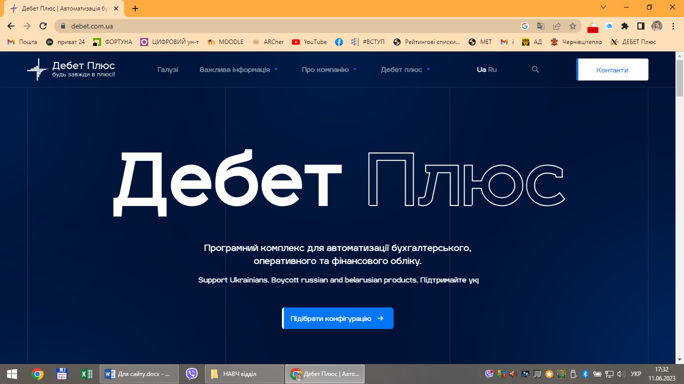This screenshot has height=384, width=684.
Task: Expand the Про компанію dropdown
Action: pos(329,69)
